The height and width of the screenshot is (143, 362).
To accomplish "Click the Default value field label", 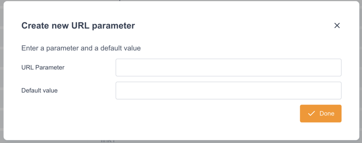I will point(39,91).
